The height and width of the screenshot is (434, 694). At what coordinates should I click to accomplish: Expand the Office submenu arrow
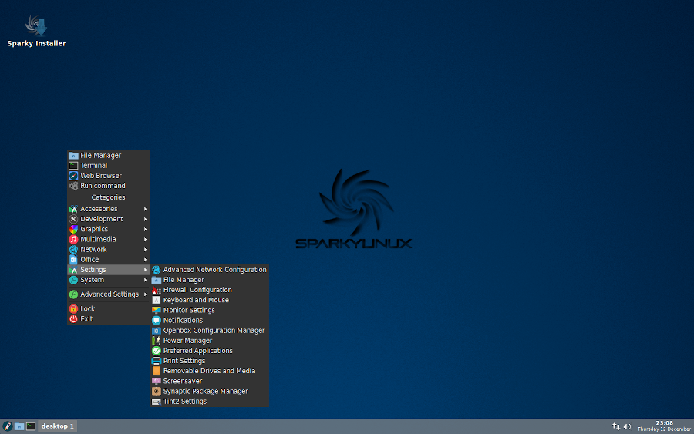tap(145, 260)
